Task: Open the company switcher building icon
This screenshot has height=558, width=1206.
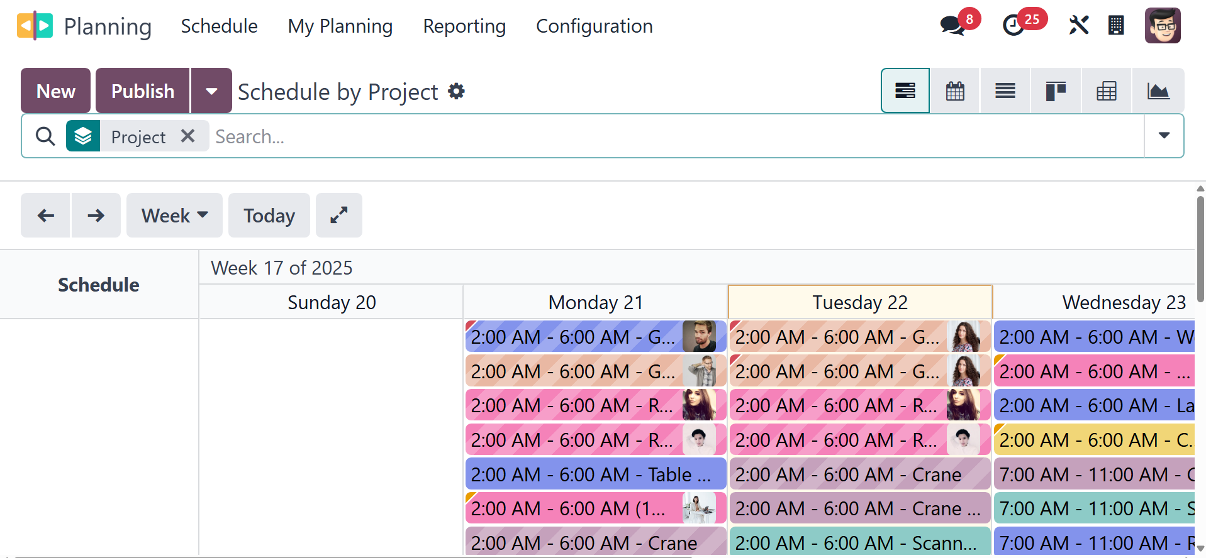Action: [x=1116, y=26]
